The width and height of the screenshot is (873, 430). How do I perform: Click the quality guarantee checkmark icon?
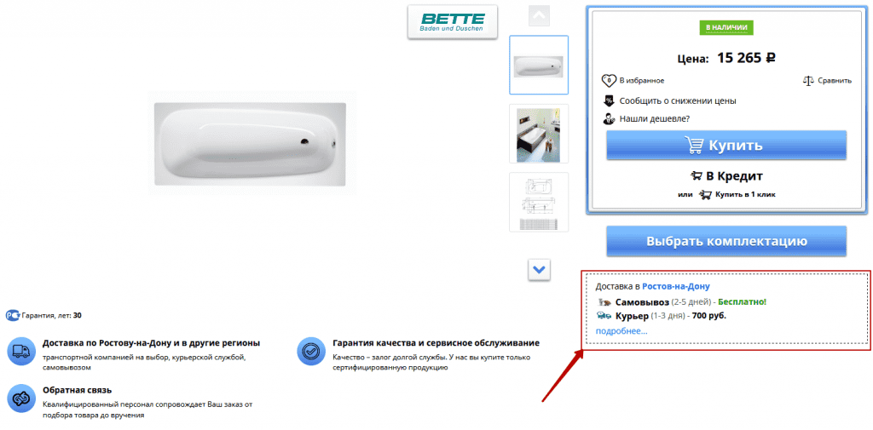[x=311, y=351]
